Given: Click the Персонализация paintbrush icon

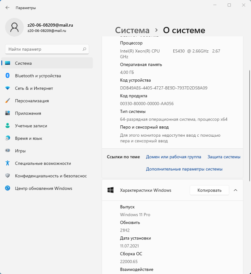Looking at the screenshot, I should click(x=8, y=101).
